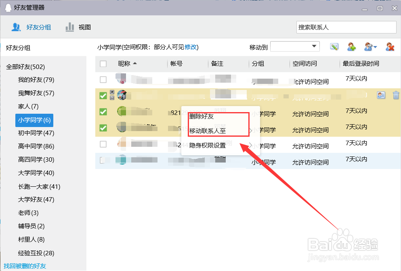Viewport: 401px width, 271px height.
Task: Check the checkbox of the first contact row
Action: tap(103, 79)
